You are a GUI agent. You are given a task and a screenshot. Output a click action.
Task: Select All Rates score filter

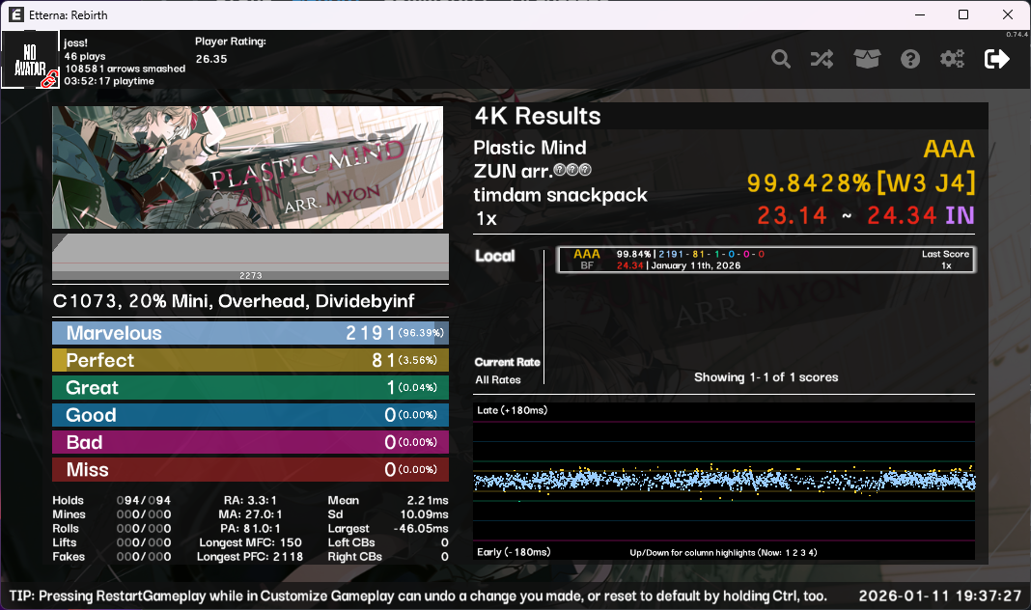tap(498, 380)
